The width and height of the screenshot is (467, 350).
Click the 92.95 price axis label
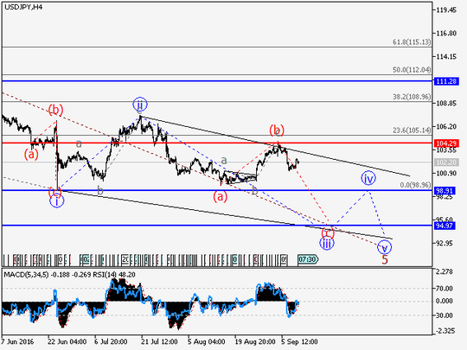(444, 243)
